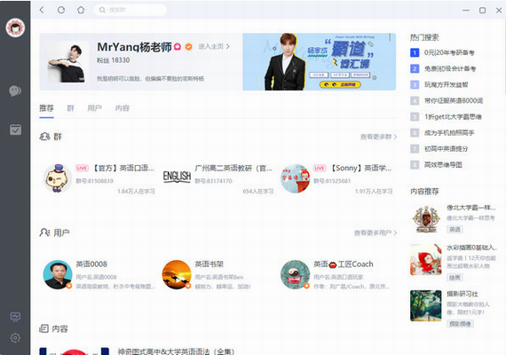Image resolution: width=506 pixels, height=355 pixels.
Task: Open the home icon in top bar
Action: coord(81,10)
